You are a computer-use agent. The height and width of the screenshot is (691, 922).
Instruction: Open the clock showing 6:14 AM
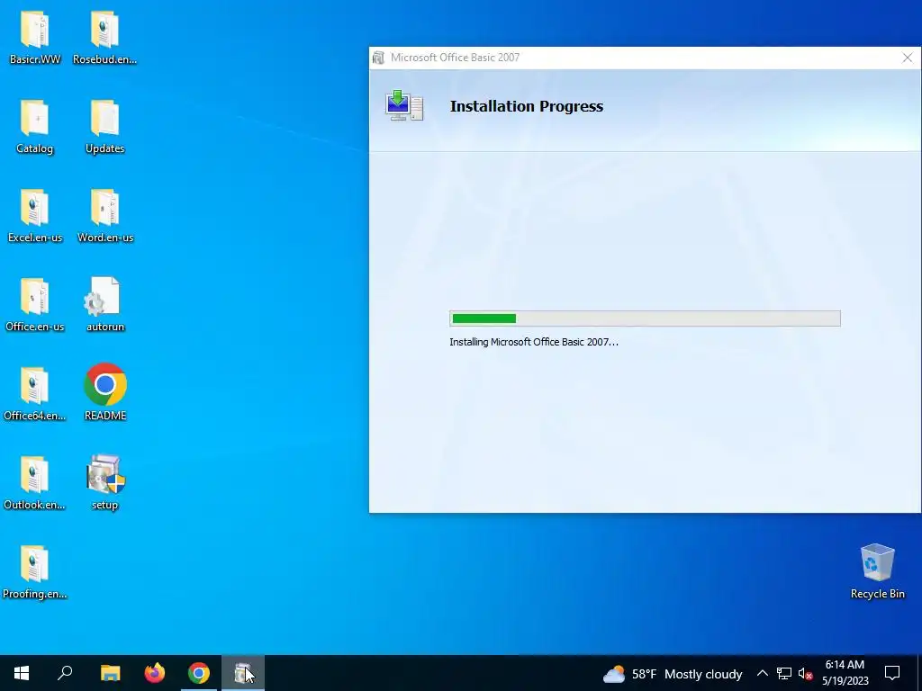(x=845, y=673)
